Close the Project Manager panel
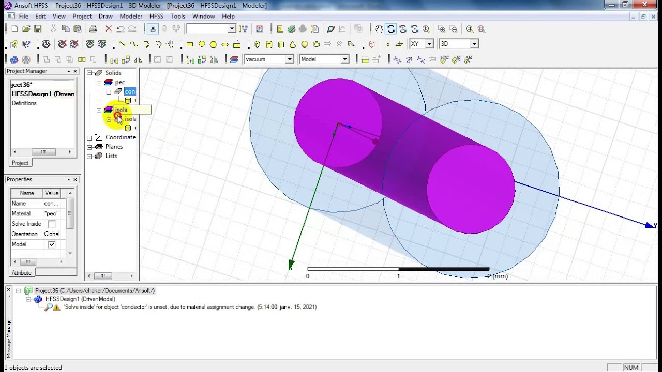This screenshot has width=662, height=372. point(76,71)
